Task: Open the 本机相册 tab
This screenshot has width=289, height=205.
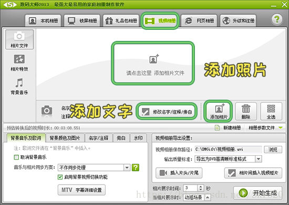Action: click(x=43, y=20)
